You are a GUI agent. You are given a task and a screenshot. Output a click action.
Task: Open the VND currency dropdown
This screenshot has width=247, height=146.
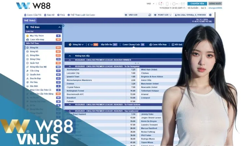point(150,4)
